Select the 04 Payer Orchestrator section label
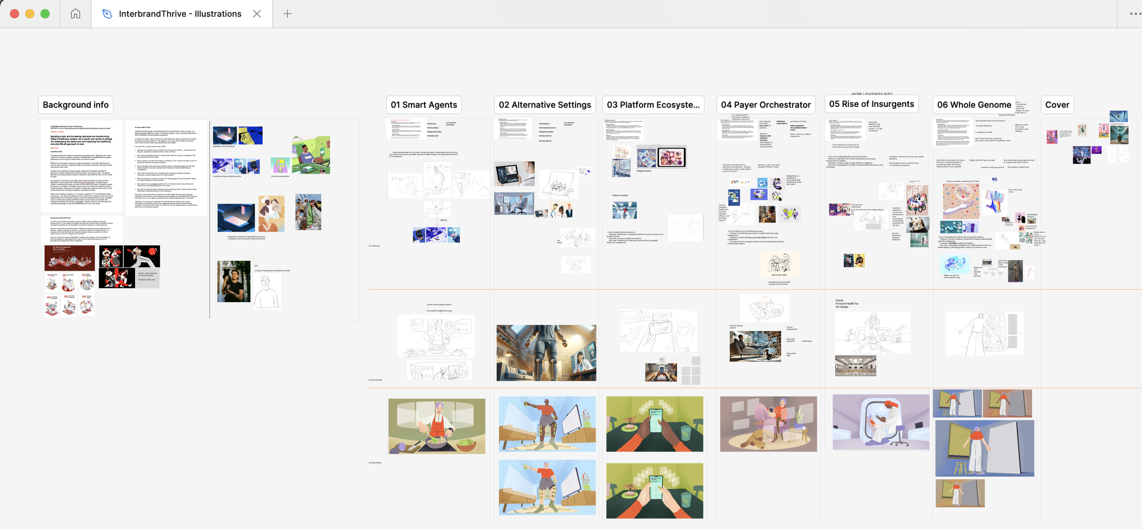1142x529 pixels. coord(766,105)
